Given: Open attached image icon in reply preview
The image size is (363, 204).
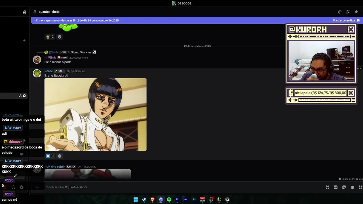Looking at the screenshot, I should [x=94, y=52].
